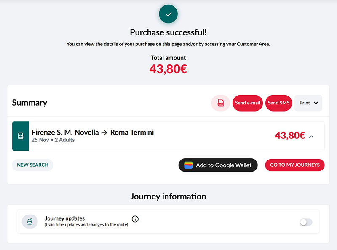Enable the Journey updates switch
The height and width of the screenshot is (250, 337).
(x=306, y=222)
